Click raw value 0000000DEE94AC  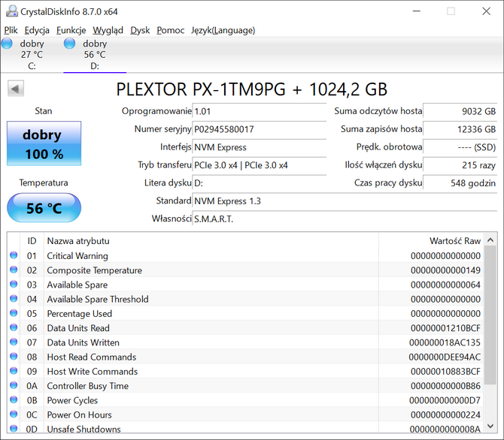445,357
